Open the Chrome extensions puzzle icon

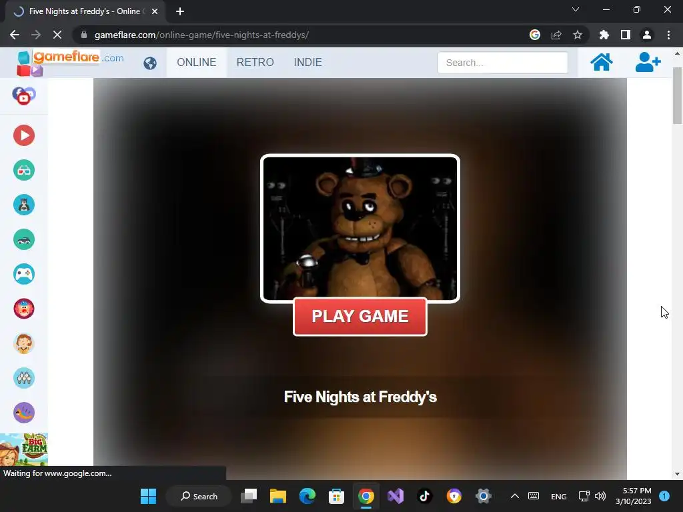click(604, 35)
